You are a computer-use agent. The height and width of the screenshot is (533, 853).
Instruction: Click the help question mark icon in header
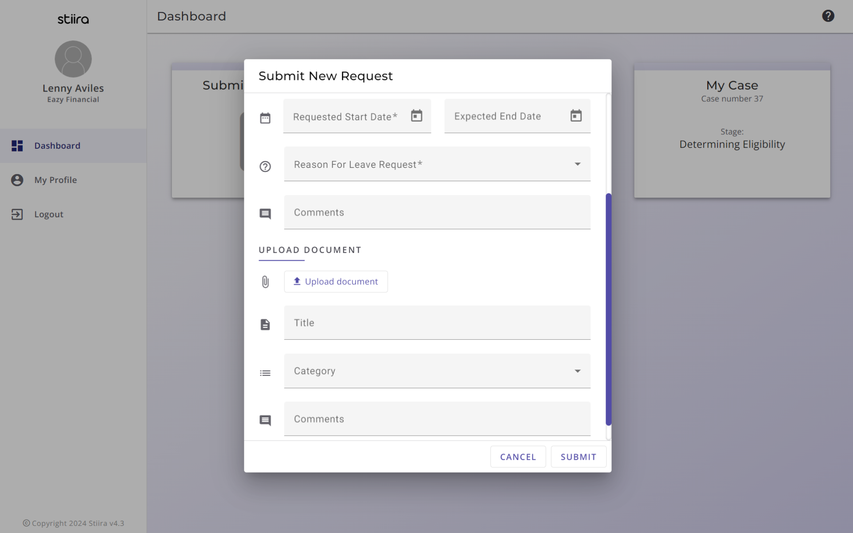click(x=828, y=16)
